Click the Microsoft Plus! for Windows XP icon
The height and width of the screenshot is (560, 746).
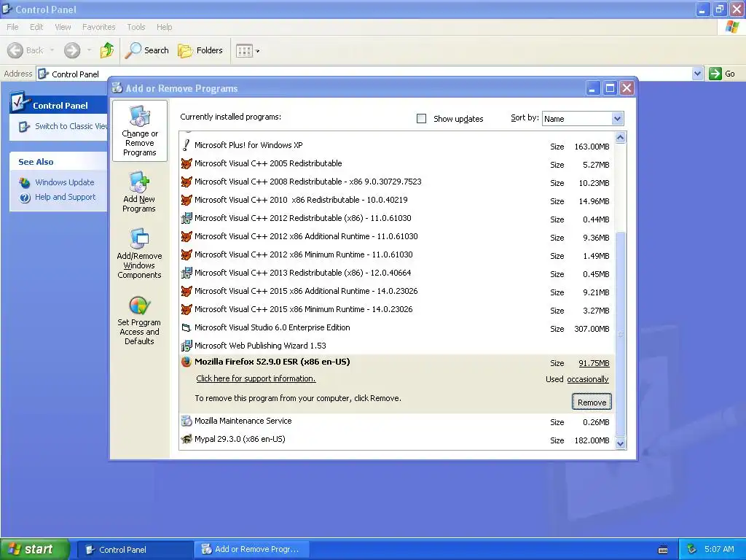tap(186, 145)
